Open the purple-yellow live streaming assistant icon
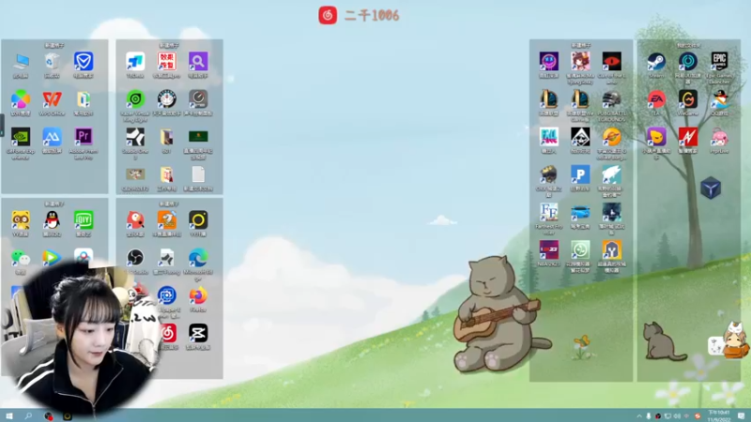 coord(656,137)
